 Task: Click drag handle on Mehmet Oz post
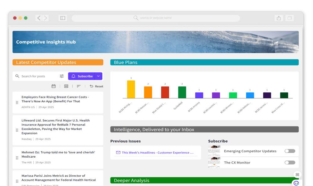17,158
